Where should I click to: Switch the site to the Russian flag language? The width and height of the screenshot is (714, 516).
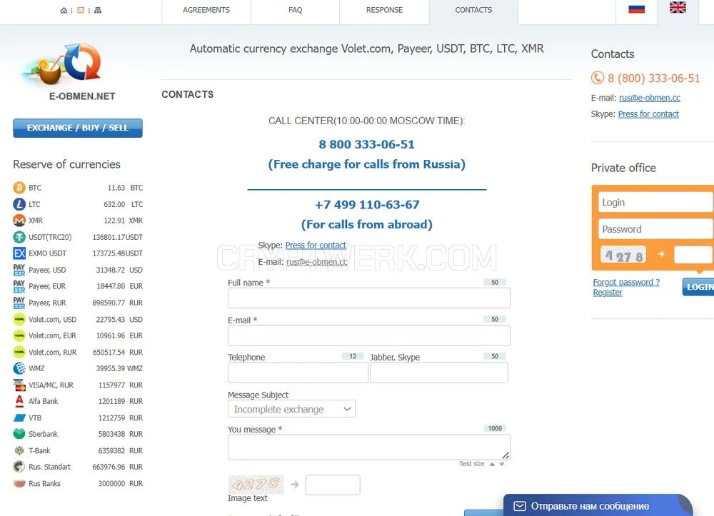tap(636, 8)
